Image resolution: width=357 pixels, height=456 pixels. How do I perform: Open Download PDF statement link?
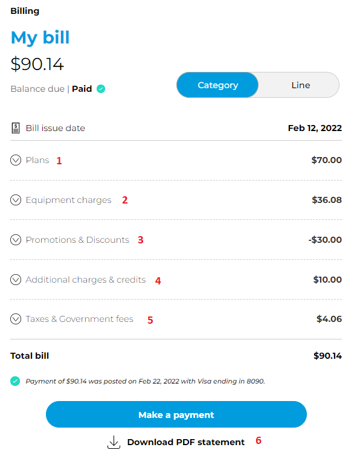(x=185, y=442)
